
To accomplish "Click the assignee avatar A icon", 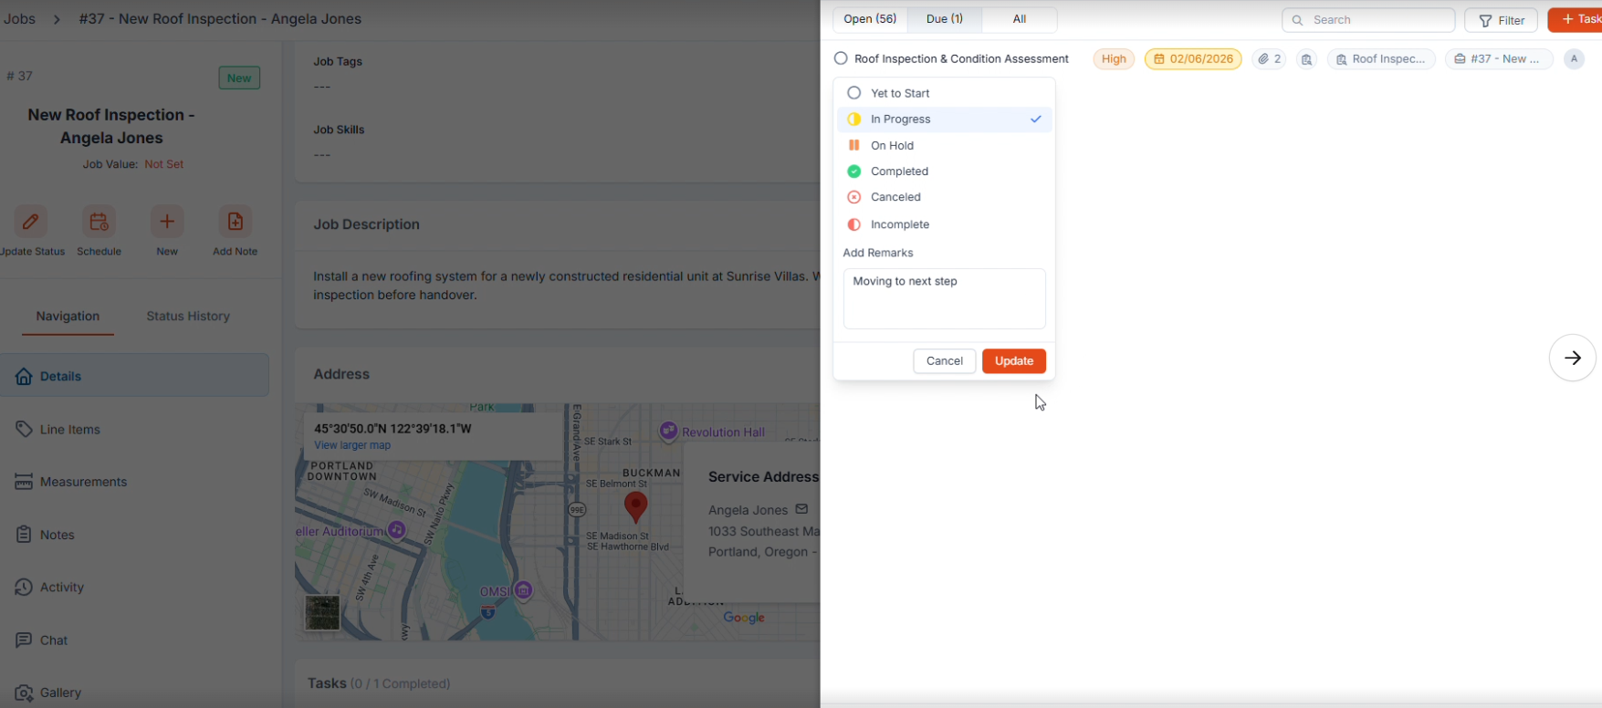I will tap(1574, 59).
